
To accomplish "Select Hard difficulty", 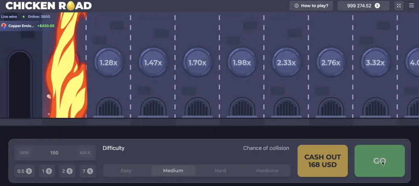I will click(220, 170).
